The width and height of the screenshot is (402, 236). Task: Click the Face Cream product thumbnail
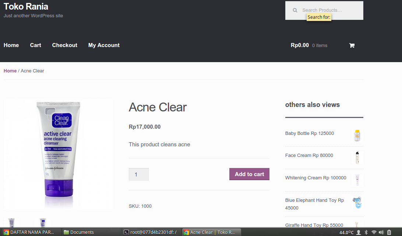click(357, 158)
